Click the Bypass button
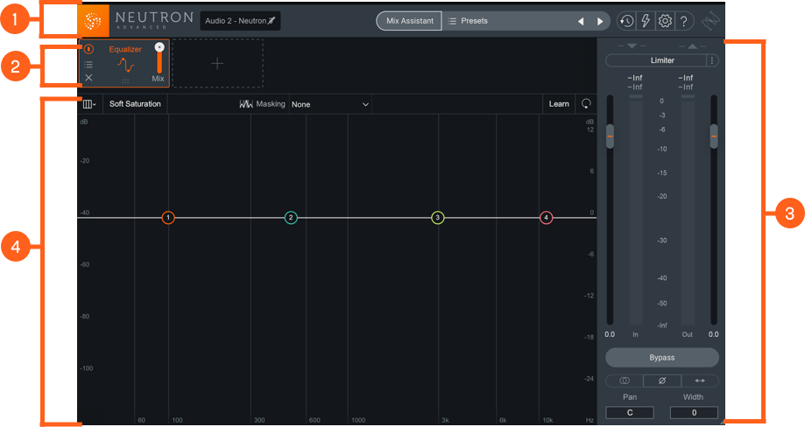The width and height of the screenshot is (805, 427). tap(661, 358)
